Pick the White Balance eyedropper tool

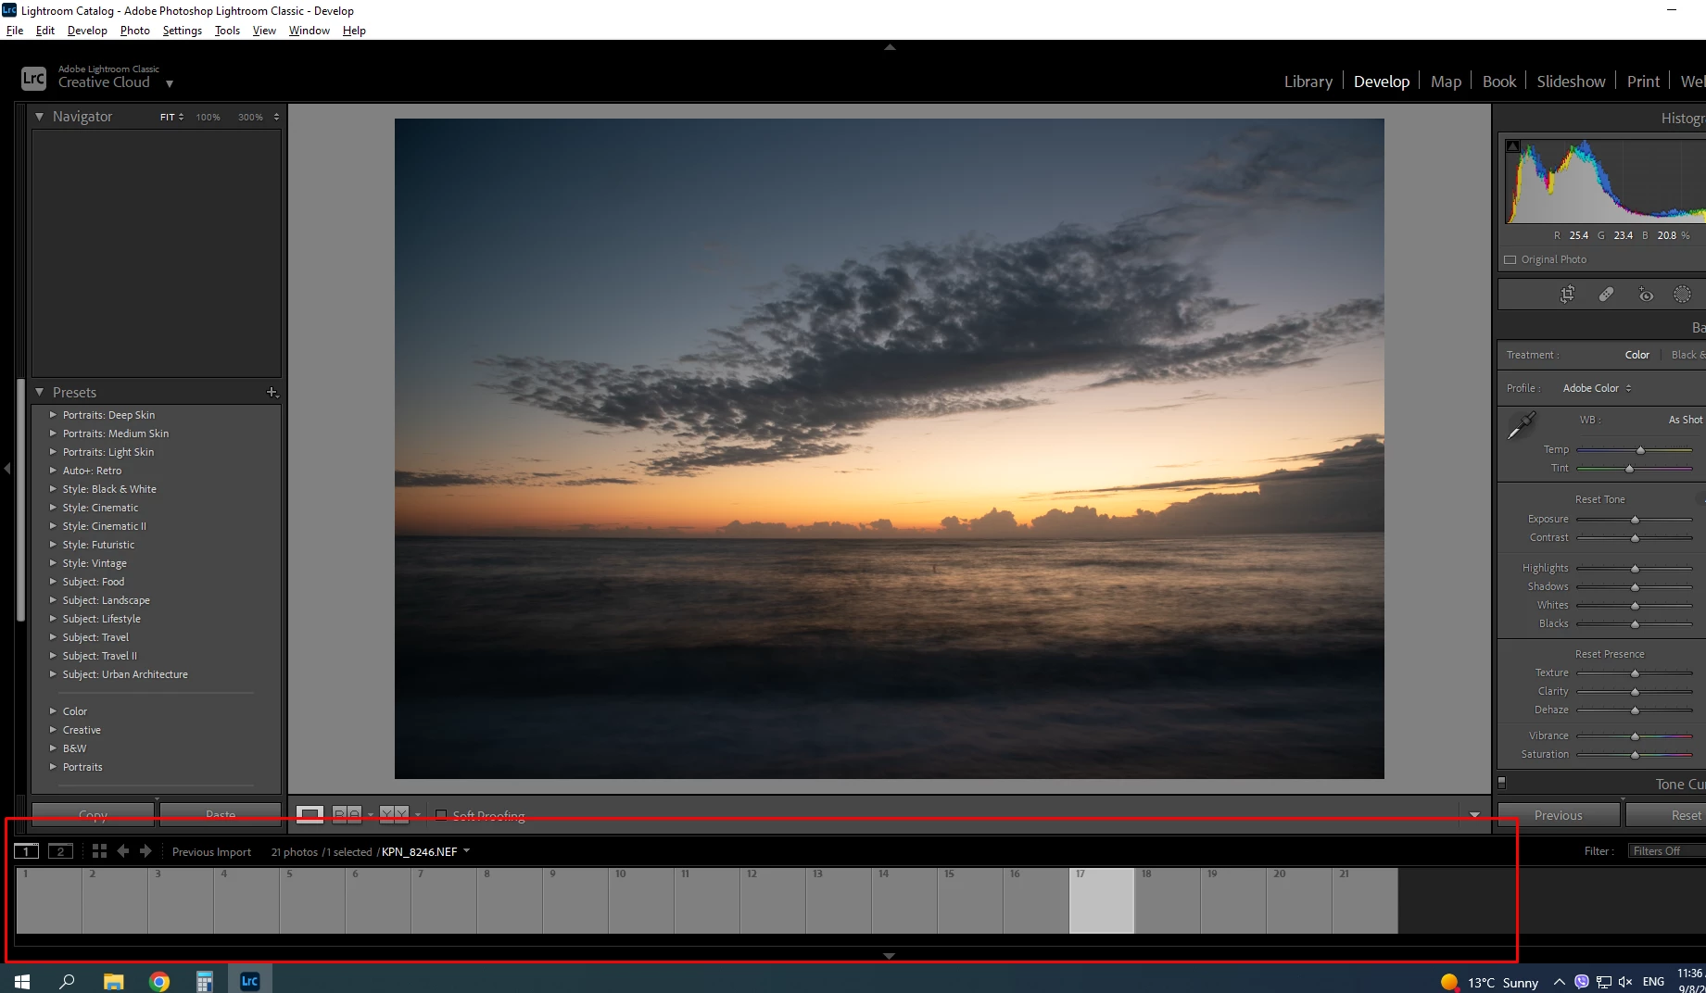click(x=1521, y=425)
